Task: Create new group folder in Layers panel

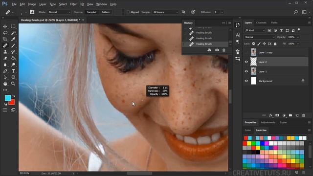Action: pos(291,115)
